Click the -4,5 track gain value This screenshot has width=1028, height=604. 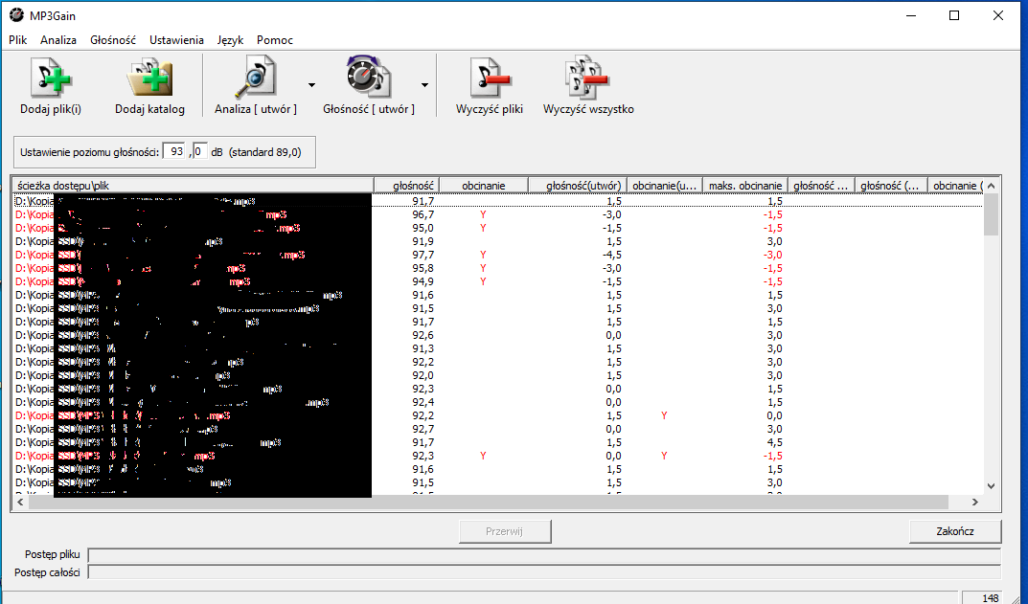(x=612, y=255)
